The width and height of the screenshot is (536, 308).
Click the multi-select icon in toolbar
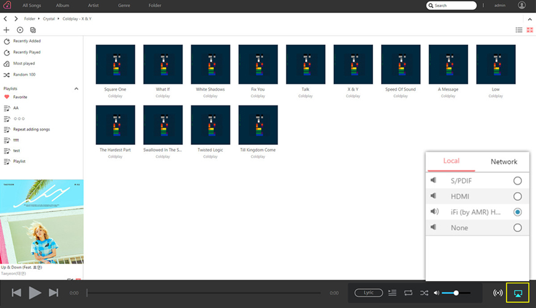click(x=33, y=30)
